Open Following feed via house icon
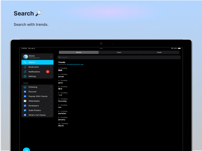This screenshot has width=202, height=151. [x=25, y=87]
